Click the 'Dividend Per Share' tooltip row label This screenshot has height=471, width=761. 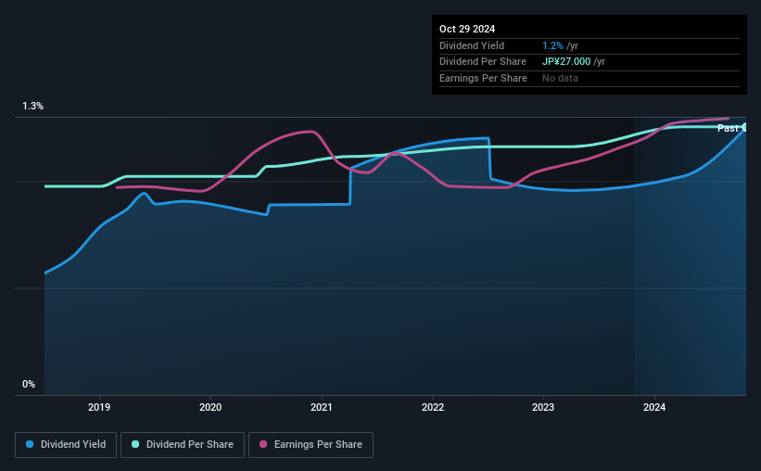click(482, 62)
